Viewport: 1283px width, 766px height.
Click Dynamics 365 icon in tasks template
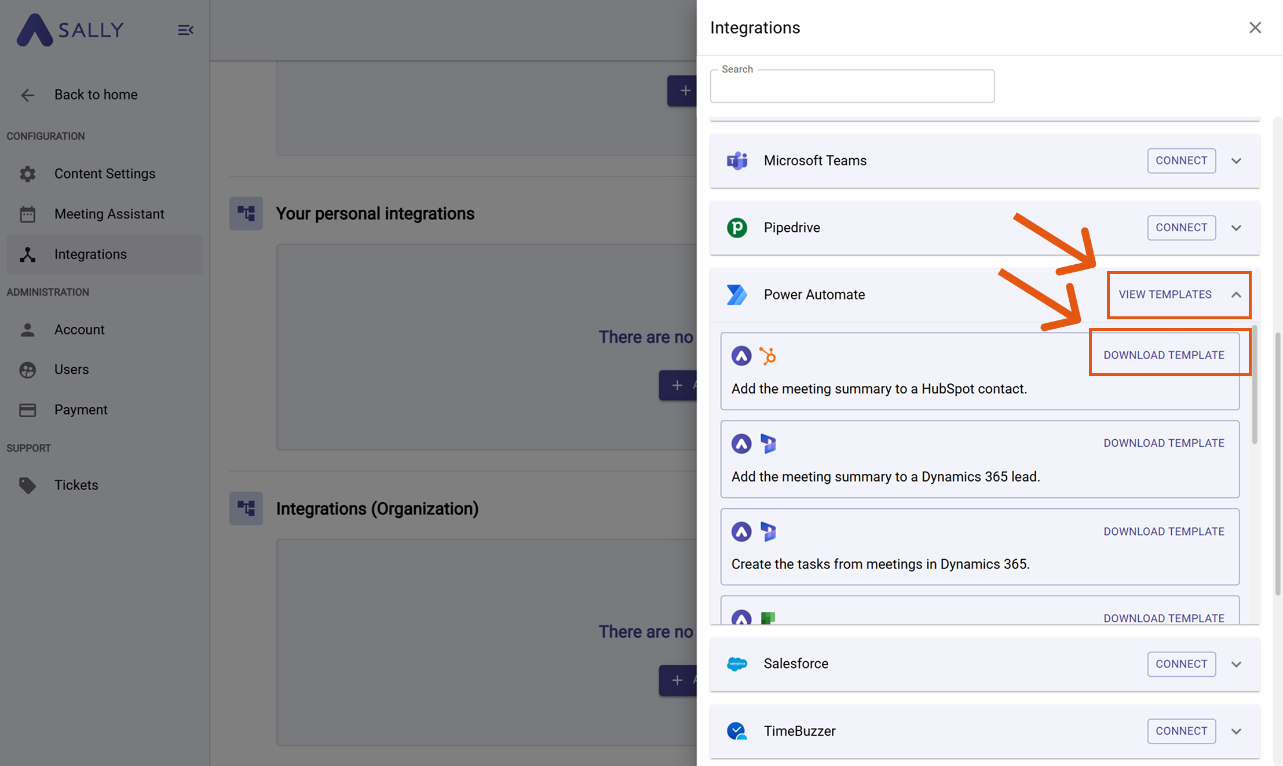pos(768,532)
